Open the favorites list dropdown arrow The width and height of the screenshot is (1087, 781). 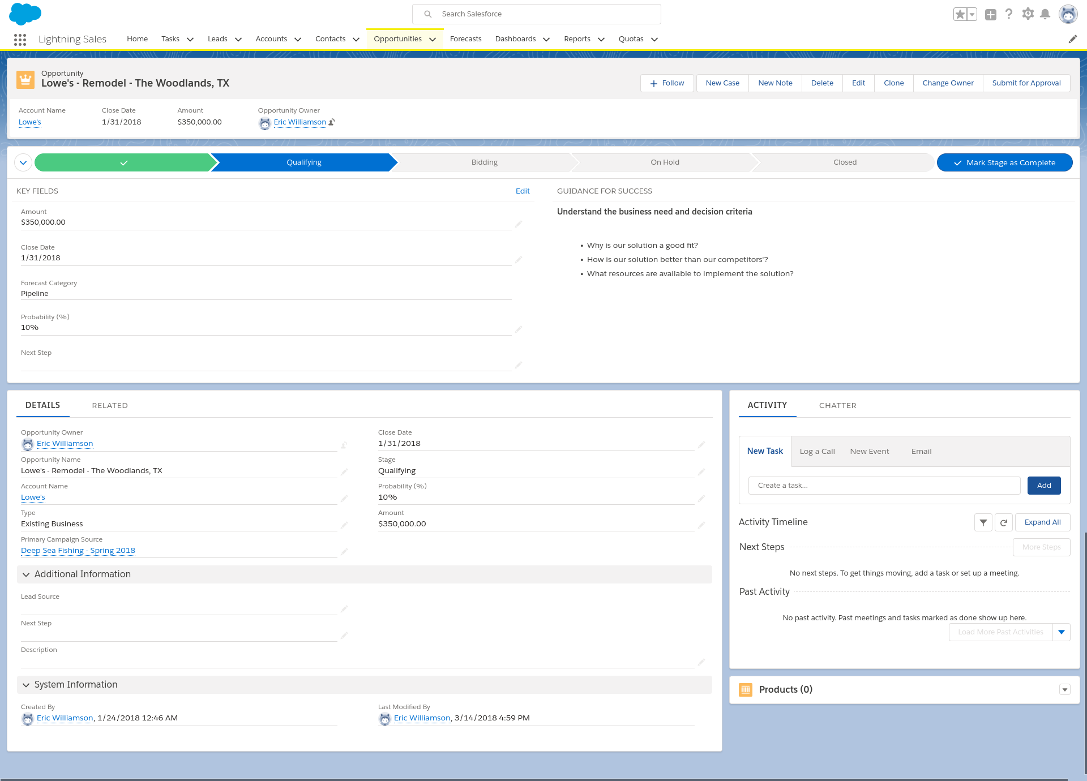(x=972, y=14)
